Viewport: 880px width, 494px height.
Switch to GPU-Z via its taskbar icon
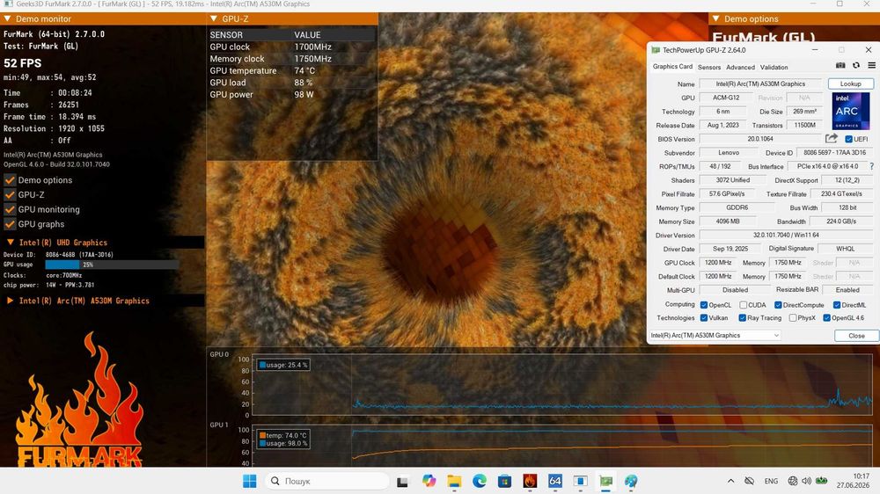click(x=605, y=481)
